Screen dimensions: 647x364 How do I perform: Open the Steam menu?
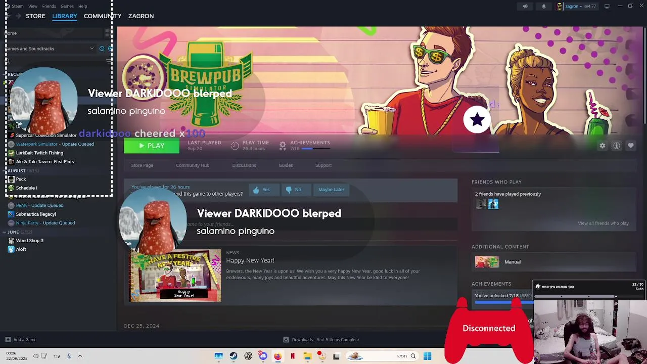coord(17,6)
